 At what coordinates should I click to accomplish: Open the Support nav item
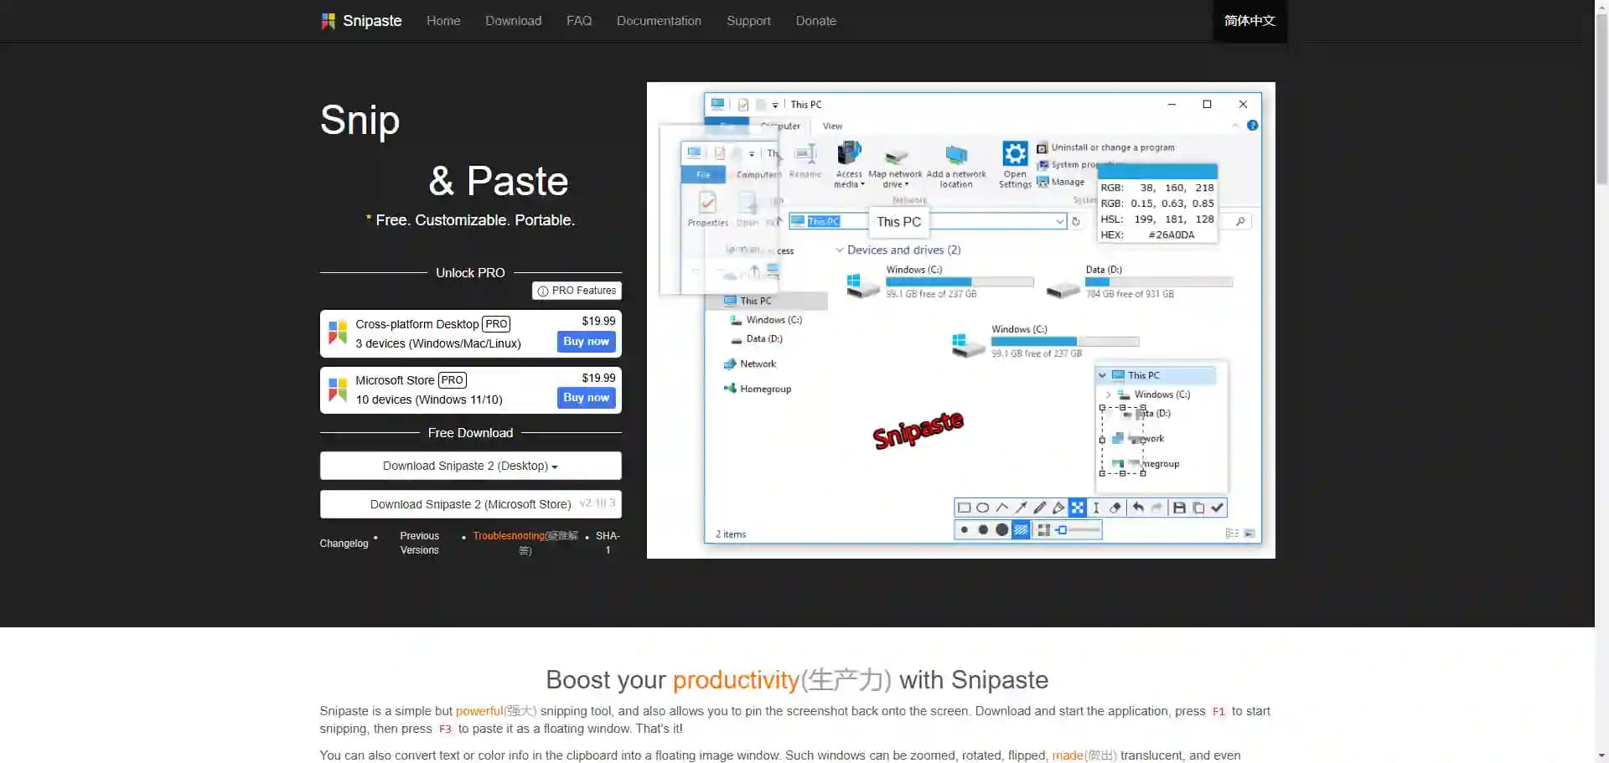pos(748,21)
